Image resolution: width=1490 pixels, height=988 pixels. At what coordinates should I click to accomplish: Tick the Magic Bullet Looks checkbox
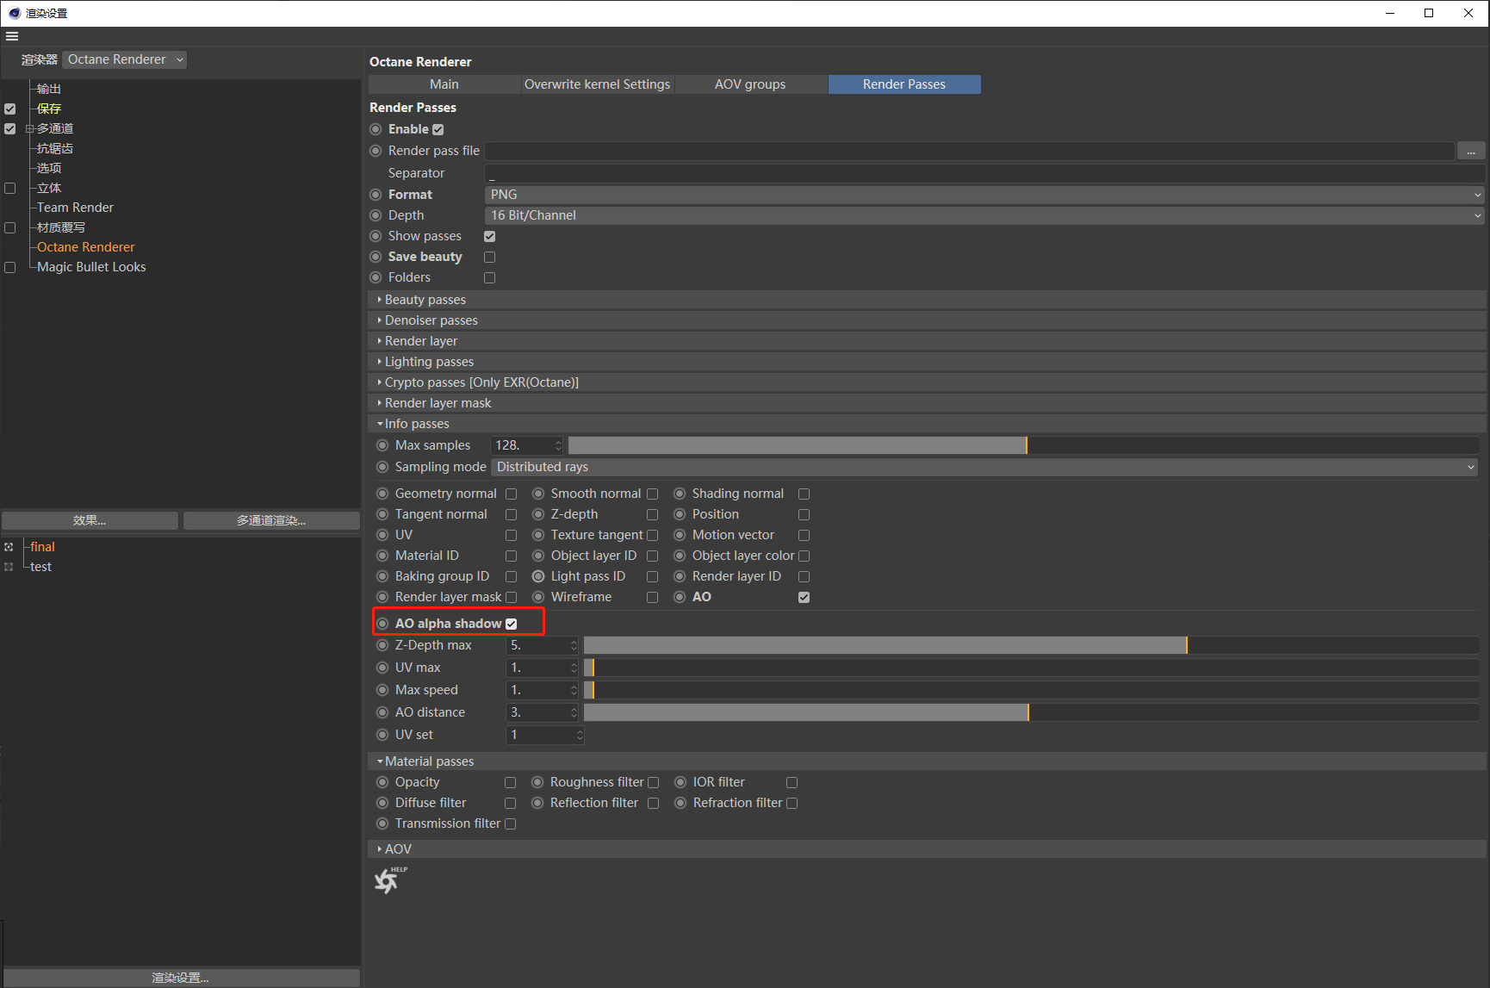click(10, 267)
